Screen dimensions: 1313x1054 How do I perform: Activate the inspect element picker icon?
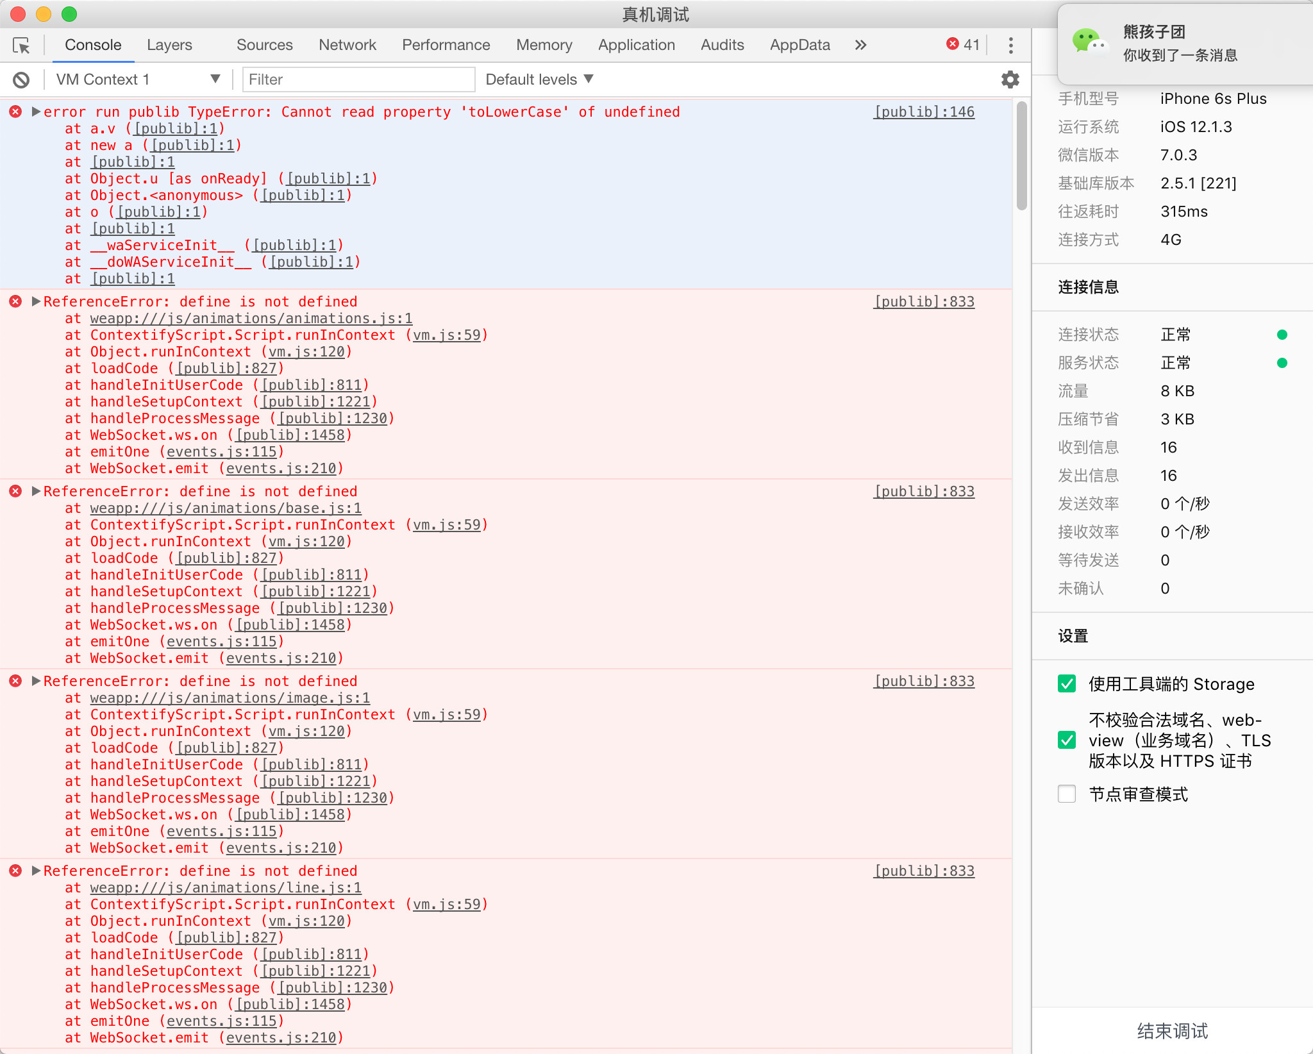click(x=21, y=46)
